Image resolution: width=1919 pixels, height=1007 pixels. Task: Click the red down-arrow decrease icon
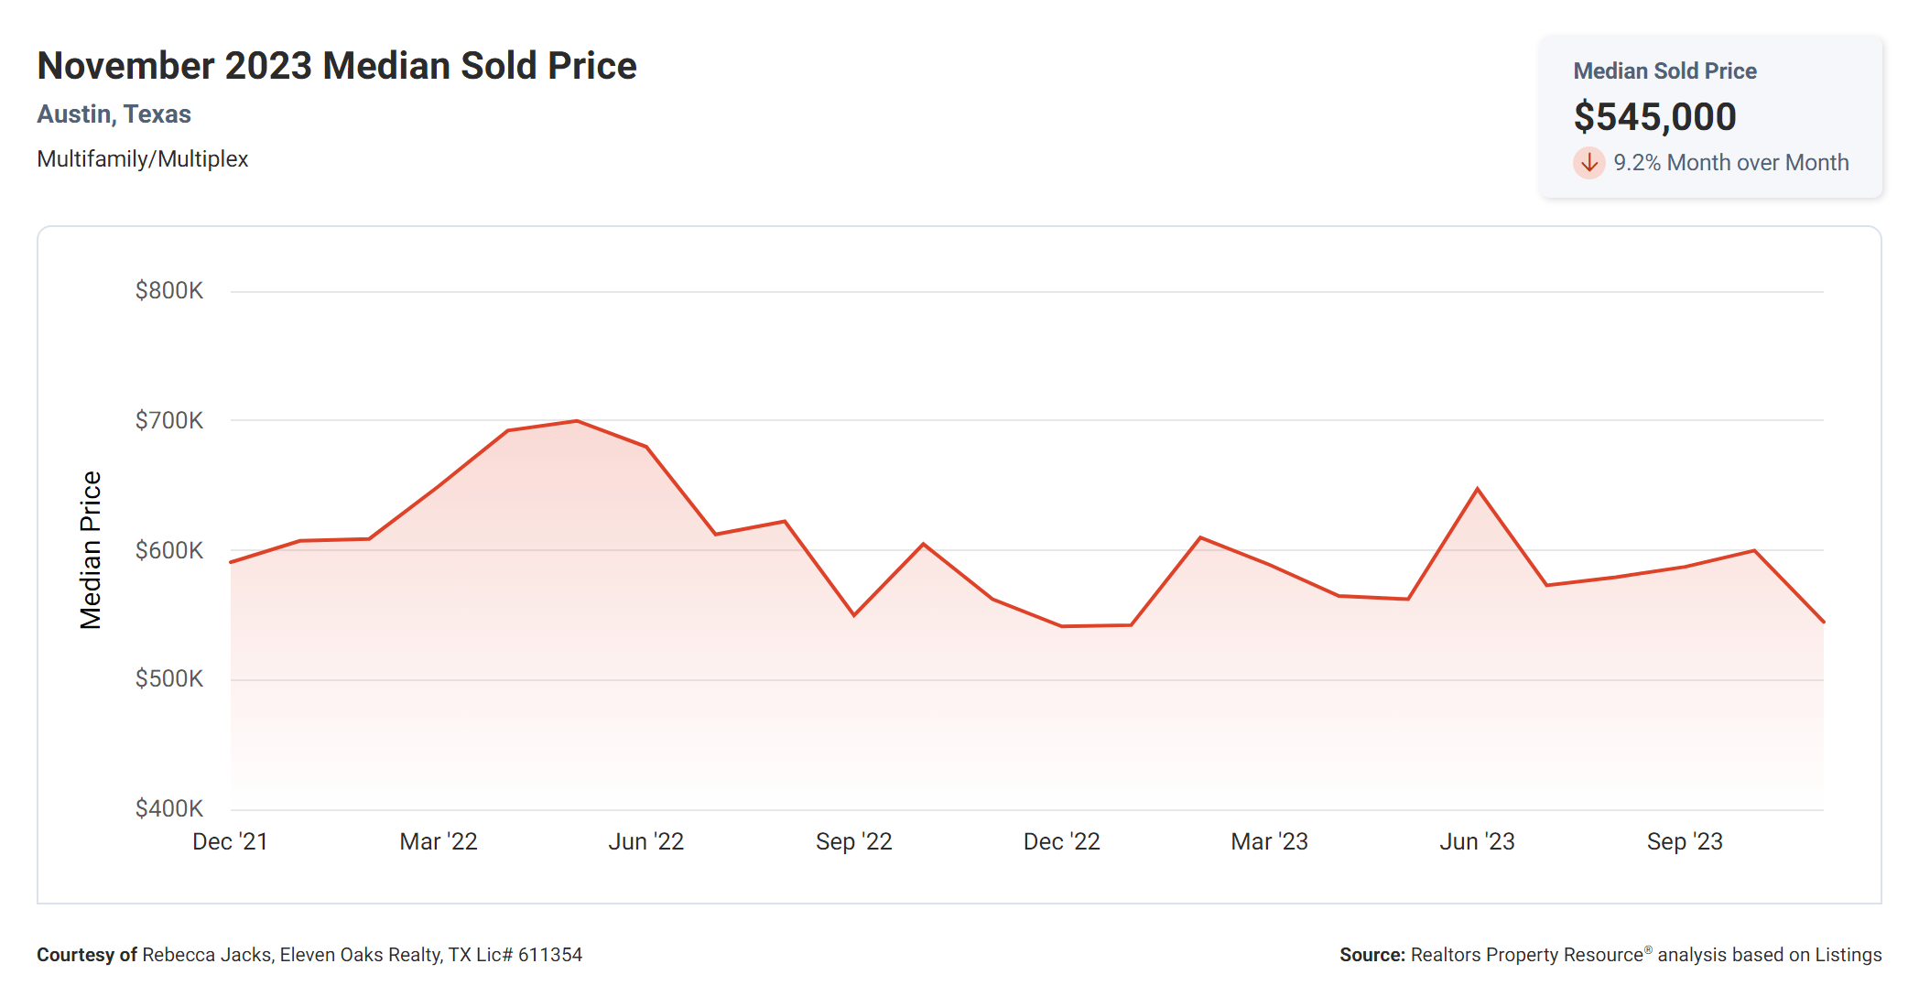click(x=1589, y=163)
